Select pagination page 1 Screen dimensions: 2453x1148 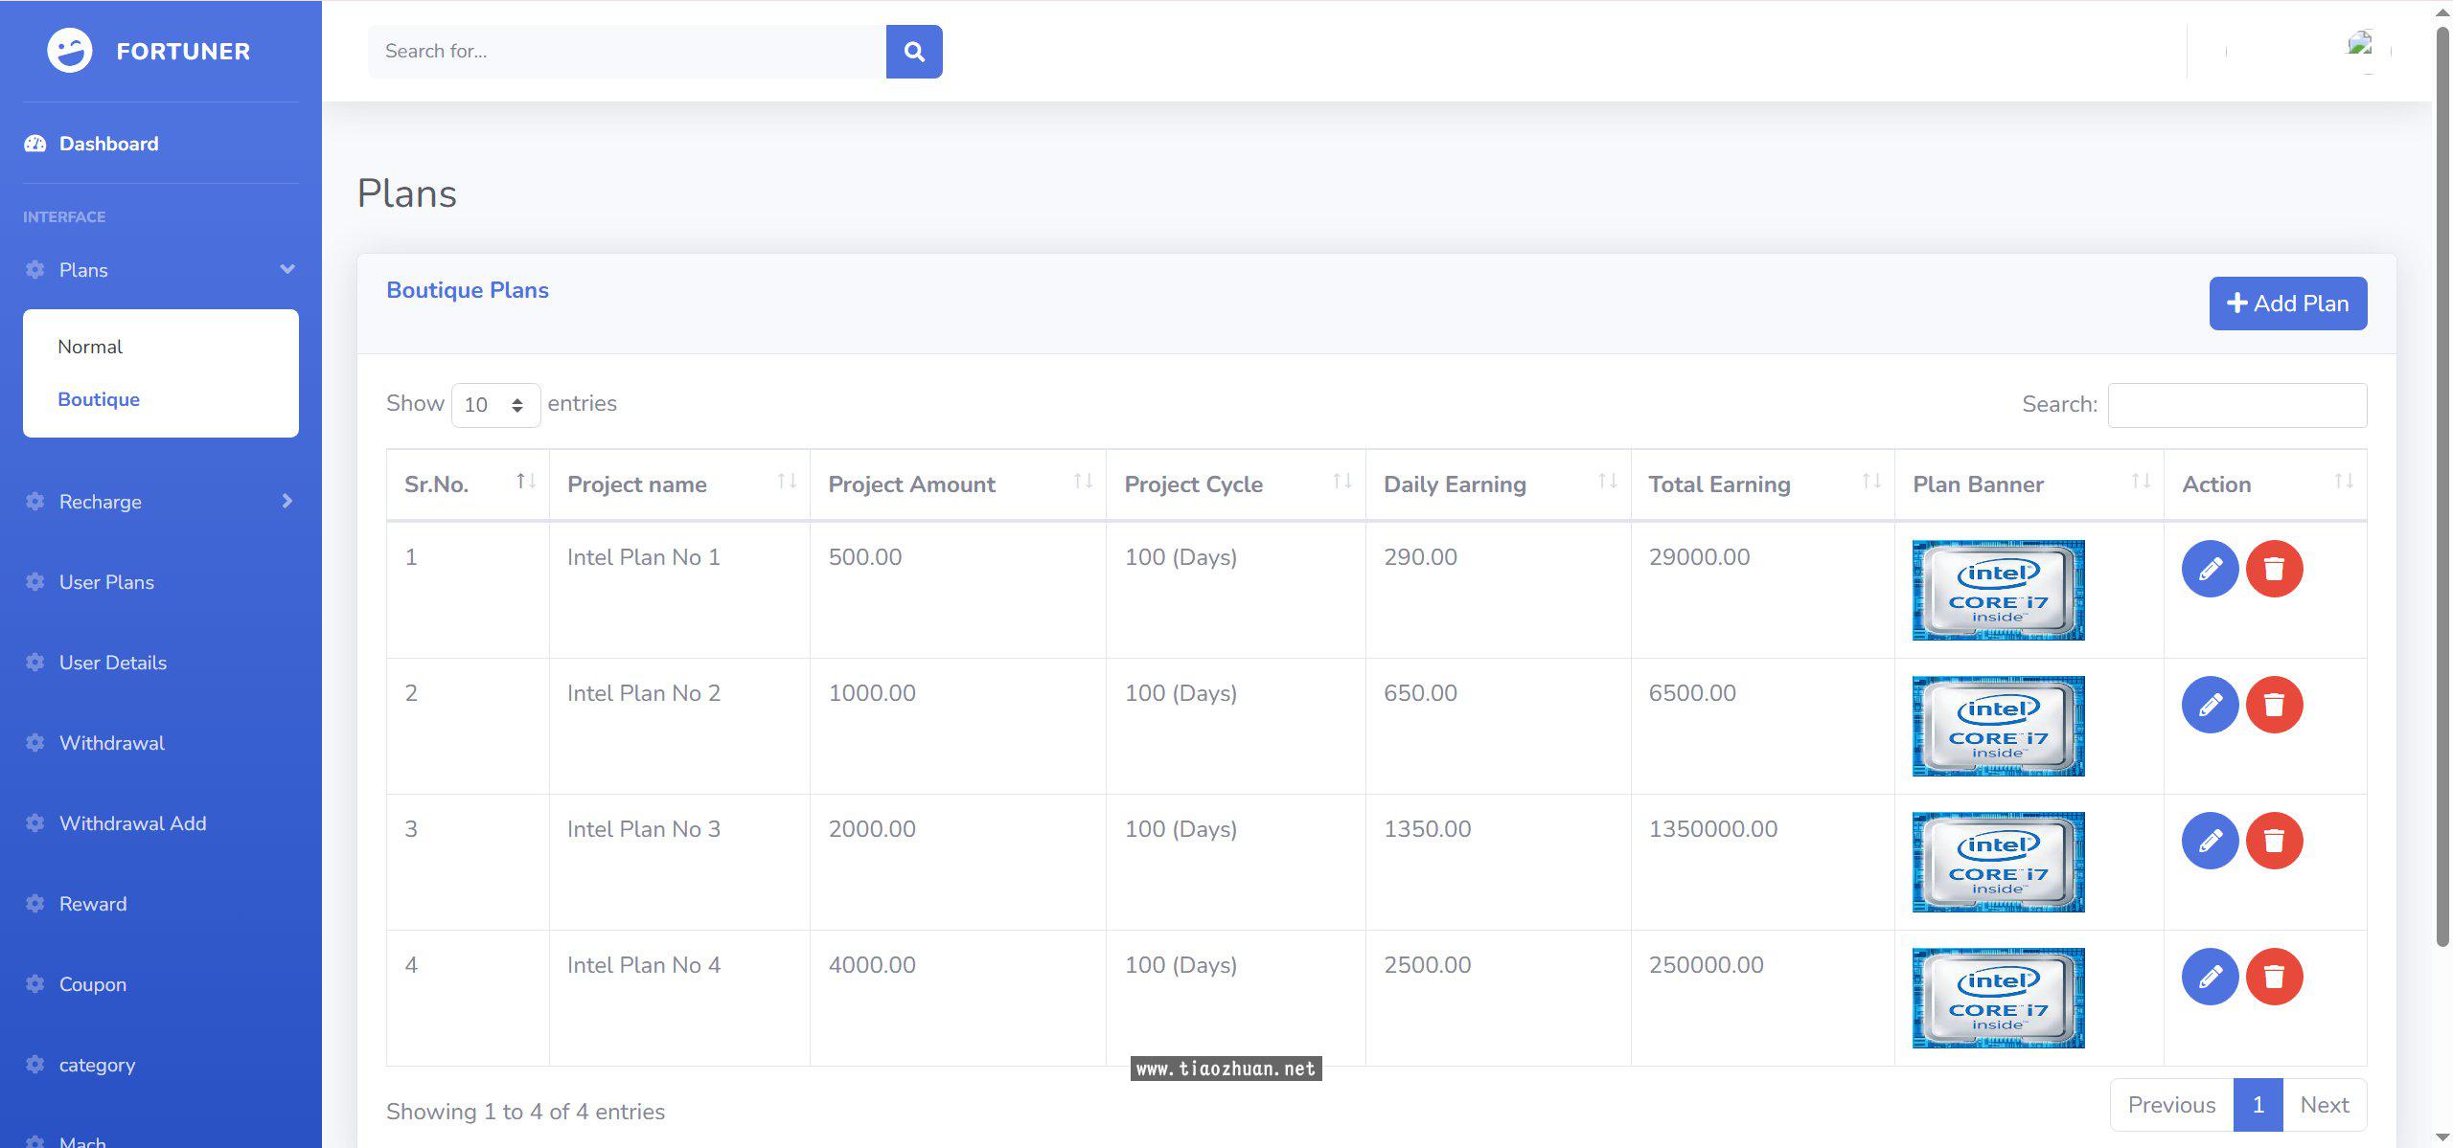[2258, 1105]
